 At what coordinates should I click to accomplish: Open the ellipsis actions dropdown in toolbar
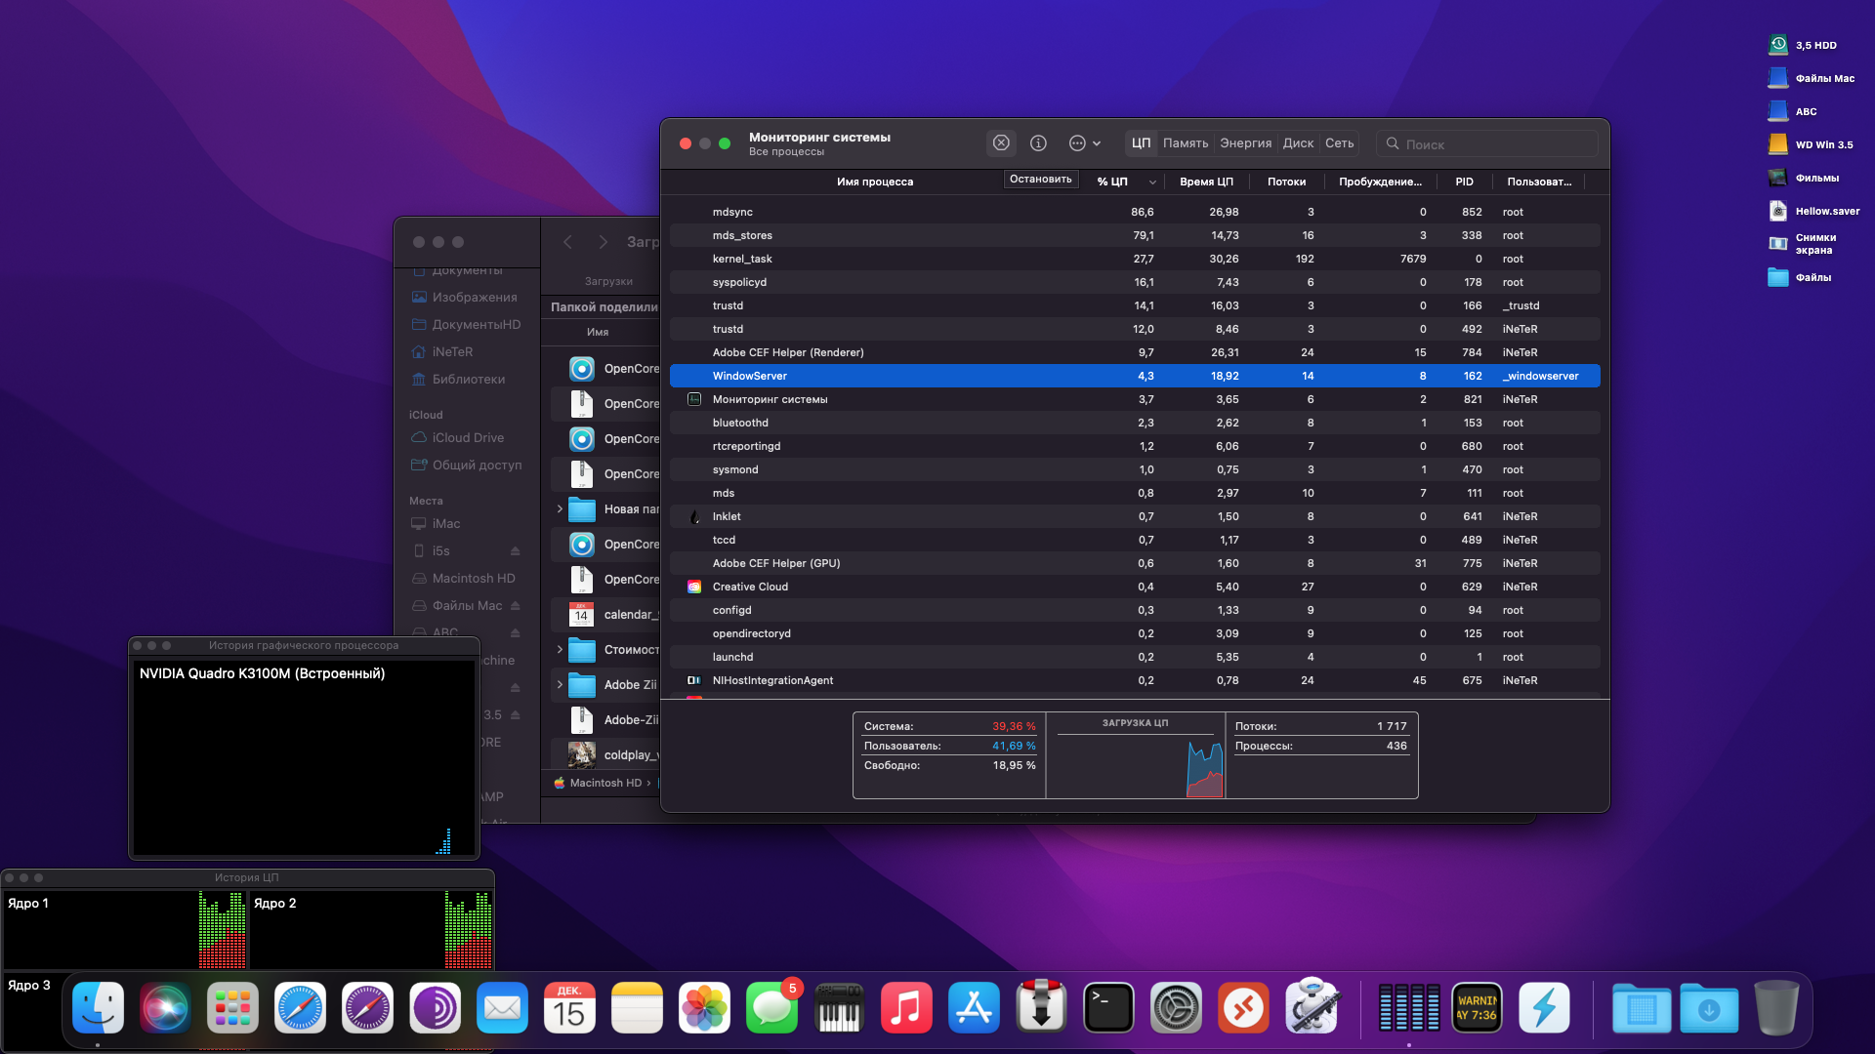coord(1084,143)
